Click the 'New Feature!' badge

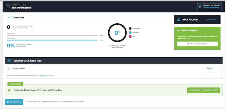coord(15,84)
